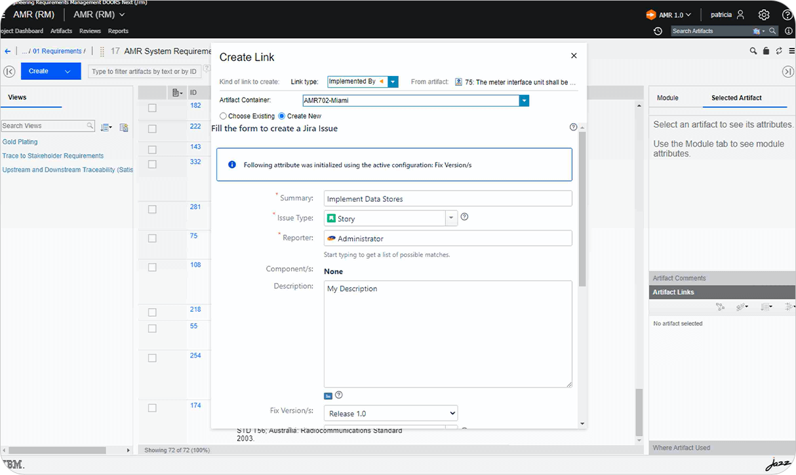Expand the Artifact Comments section

click(x=722, y=278)
